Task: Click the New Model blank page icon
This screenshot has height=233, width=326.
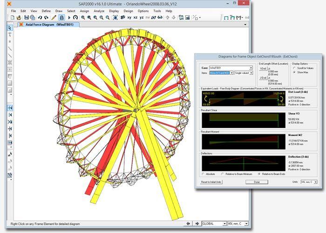Action: coord(13,17)
